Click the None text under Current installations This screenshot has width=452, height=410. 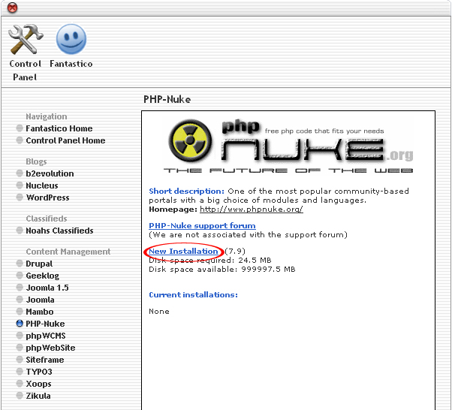[x=159, y=312]
